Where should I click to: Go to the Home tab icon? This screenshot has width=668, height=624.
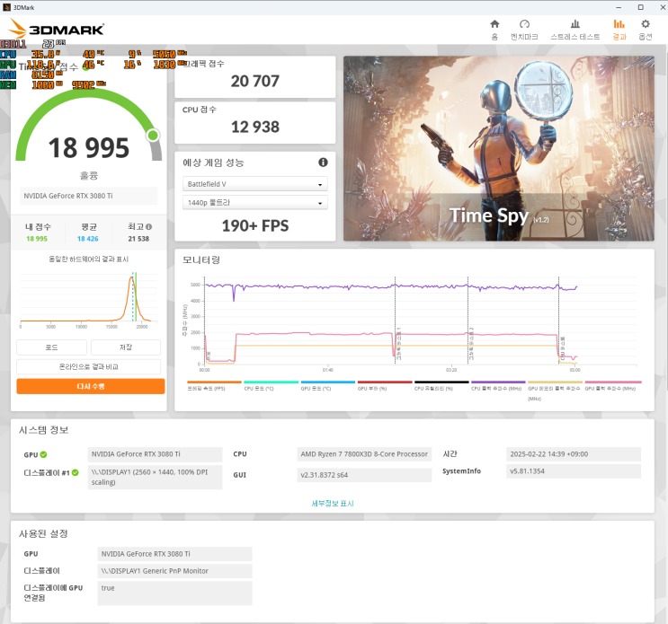click(x=494, y=24)
